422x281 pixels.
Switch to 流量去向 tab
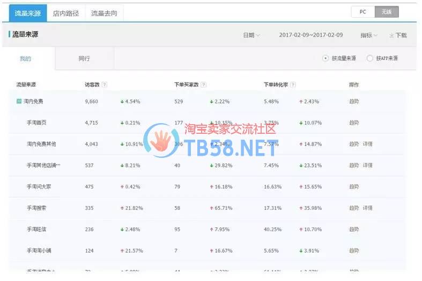coord(104,13)
